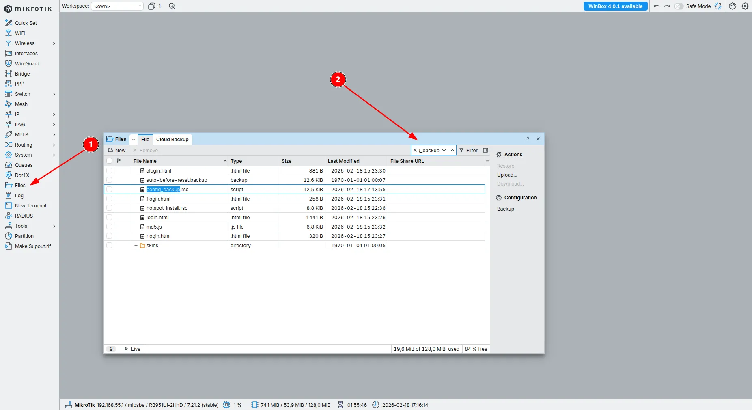Expand the skins directory

click(x=136, y=245)
